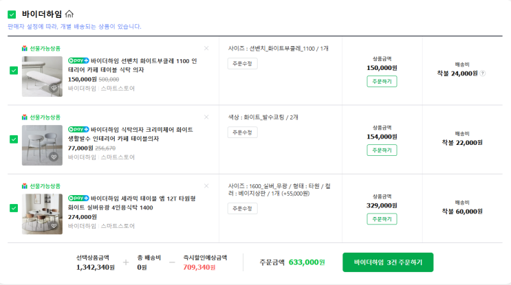Viewport: 511px width, 285px height.
Task: Click 주문하기 for the 329,000원 item
Action: point(382,219)
